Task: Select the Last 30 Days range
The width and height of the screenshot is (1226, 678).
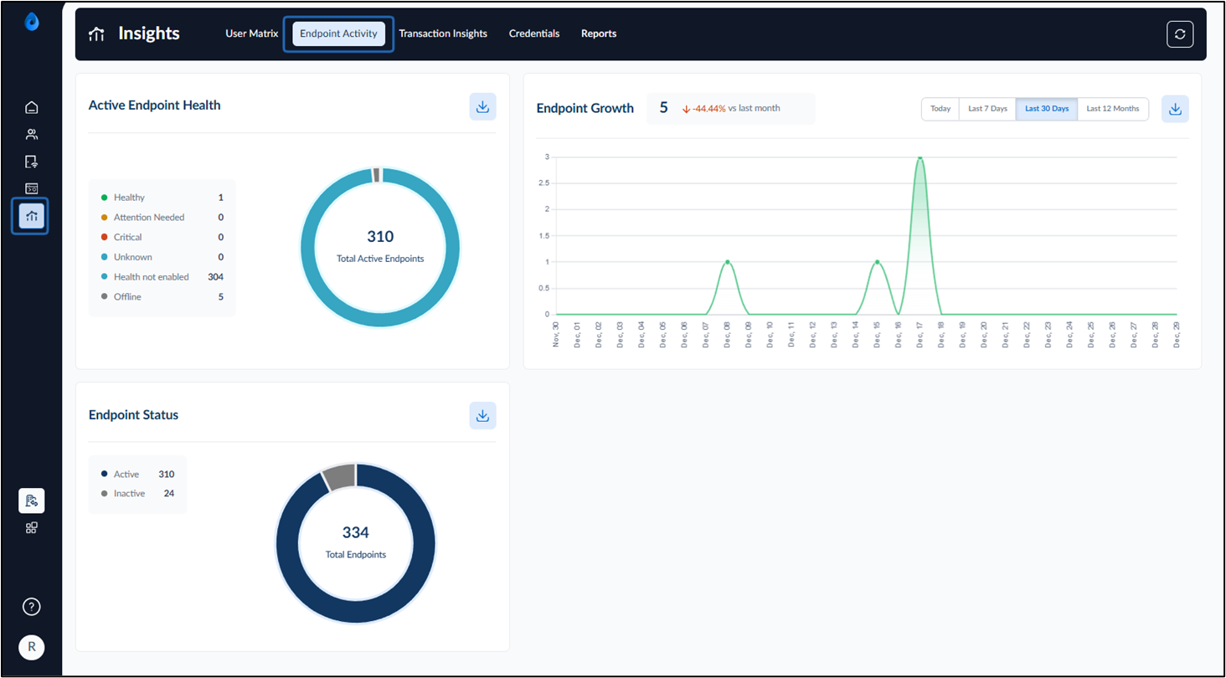Action: point(1047,109)
